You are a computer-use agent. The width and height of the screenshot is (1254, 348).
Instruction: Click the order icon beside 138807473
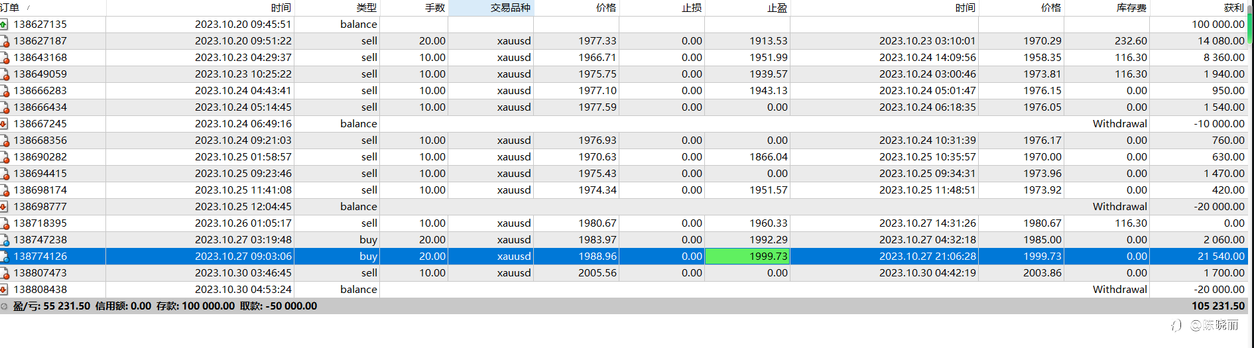click(x=4, y=273)
